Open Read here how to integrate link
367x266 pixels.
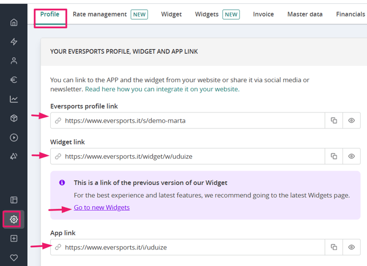point(162,89)
